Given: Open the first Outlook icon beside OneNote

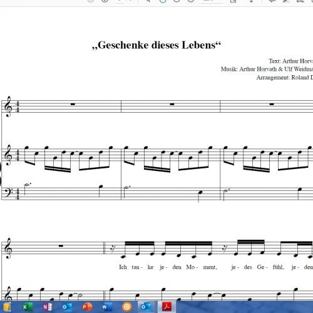Looking at the screenshot, I should click(x=67, y=307).
